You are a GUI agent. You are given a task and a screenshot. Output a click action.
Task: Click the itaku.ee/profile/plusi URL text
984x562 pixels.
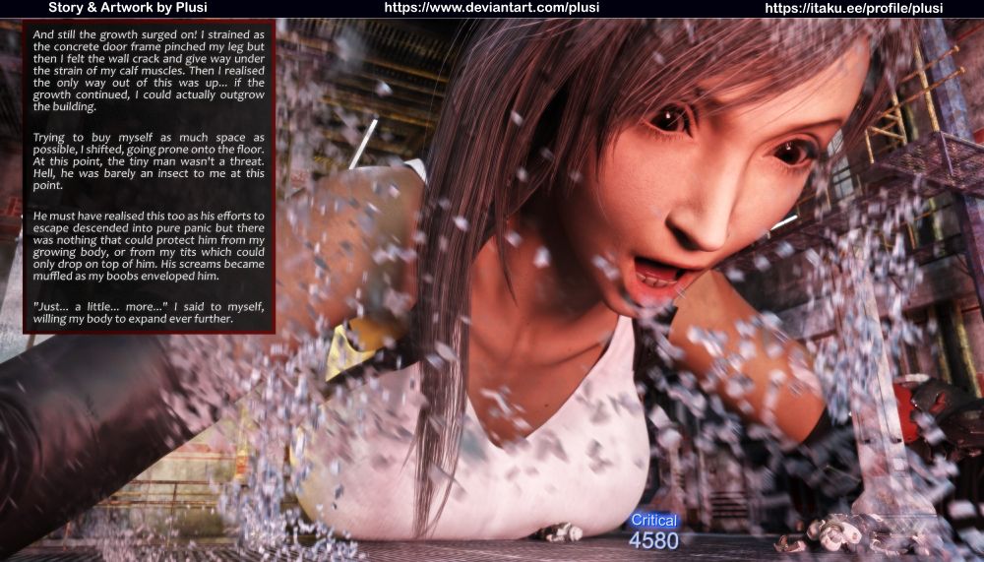coord(853,8)
